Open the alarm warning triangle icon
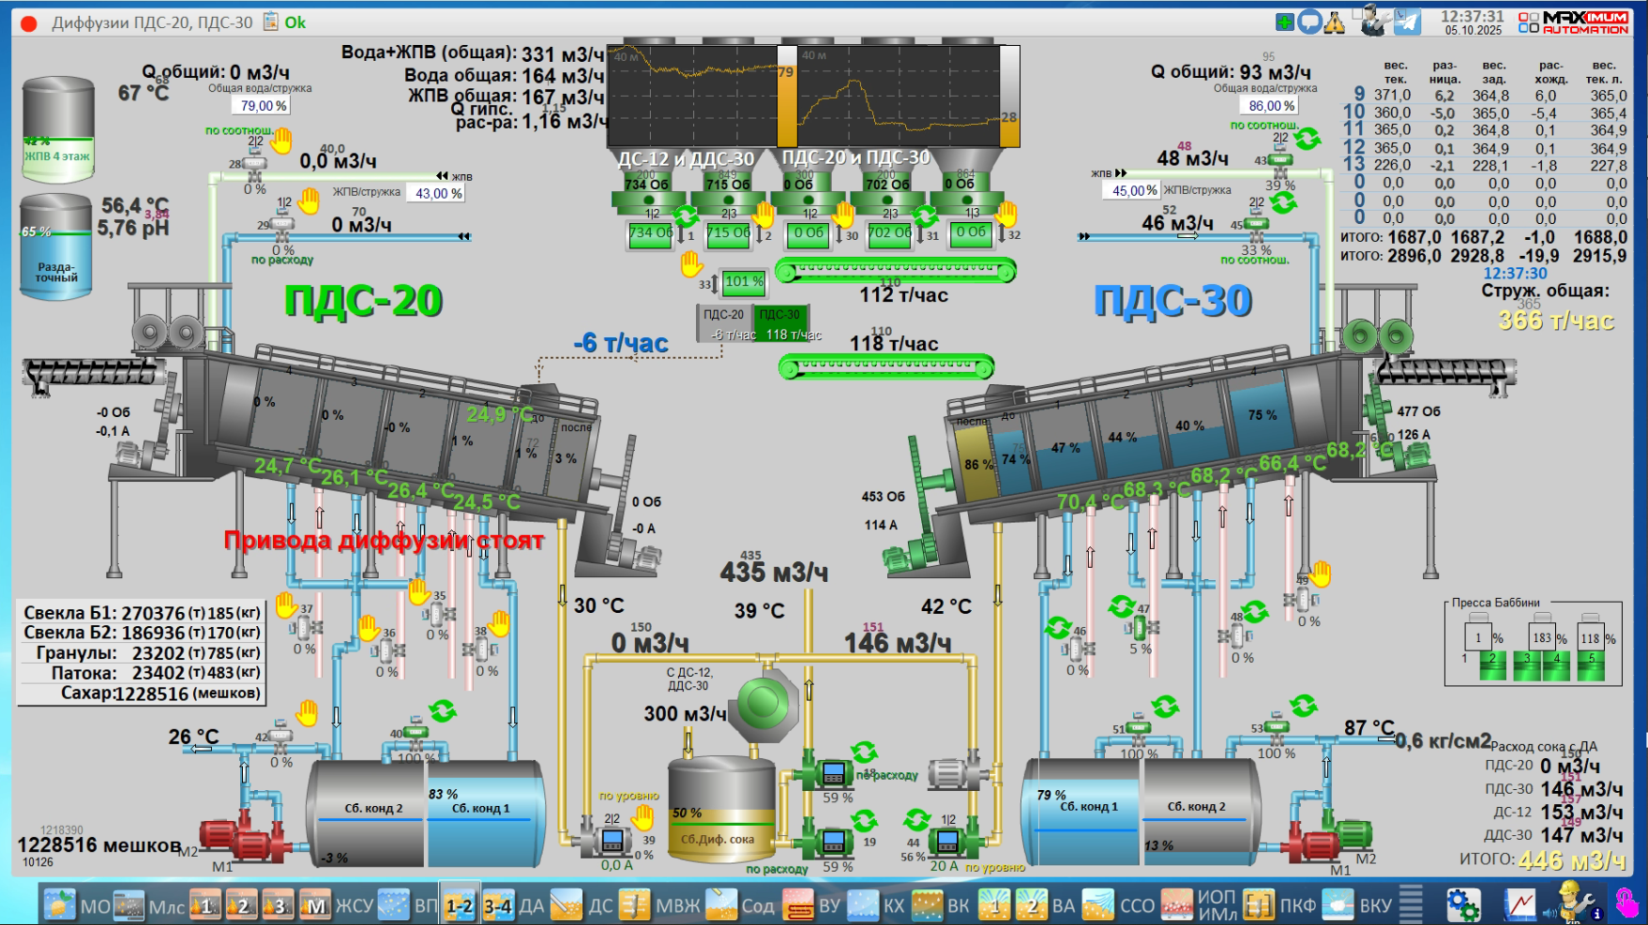The height and width of the screenshot is (925, 1648). (1335, 22)
